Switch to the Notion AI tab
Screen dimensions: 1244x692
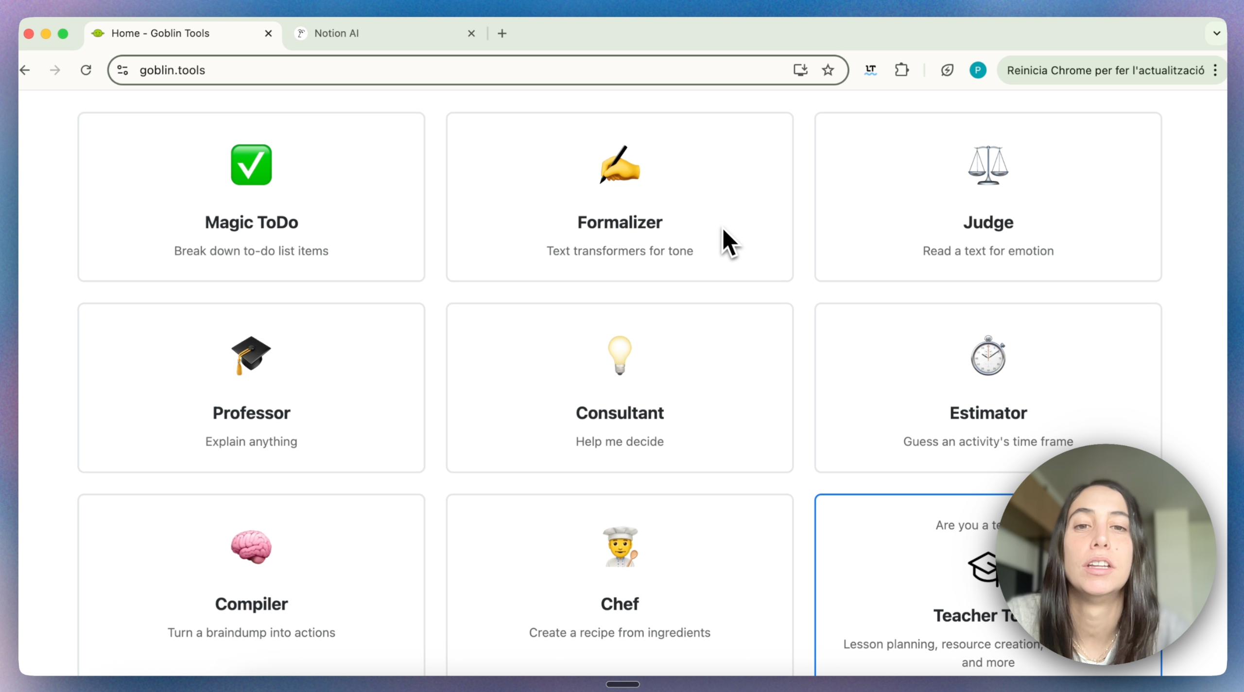click(336, 33)
